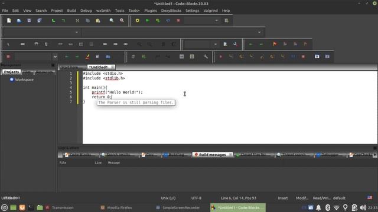Open the Project menu
Image resolution: width=378 pixels, height=212 pixels.
[57, 11]
